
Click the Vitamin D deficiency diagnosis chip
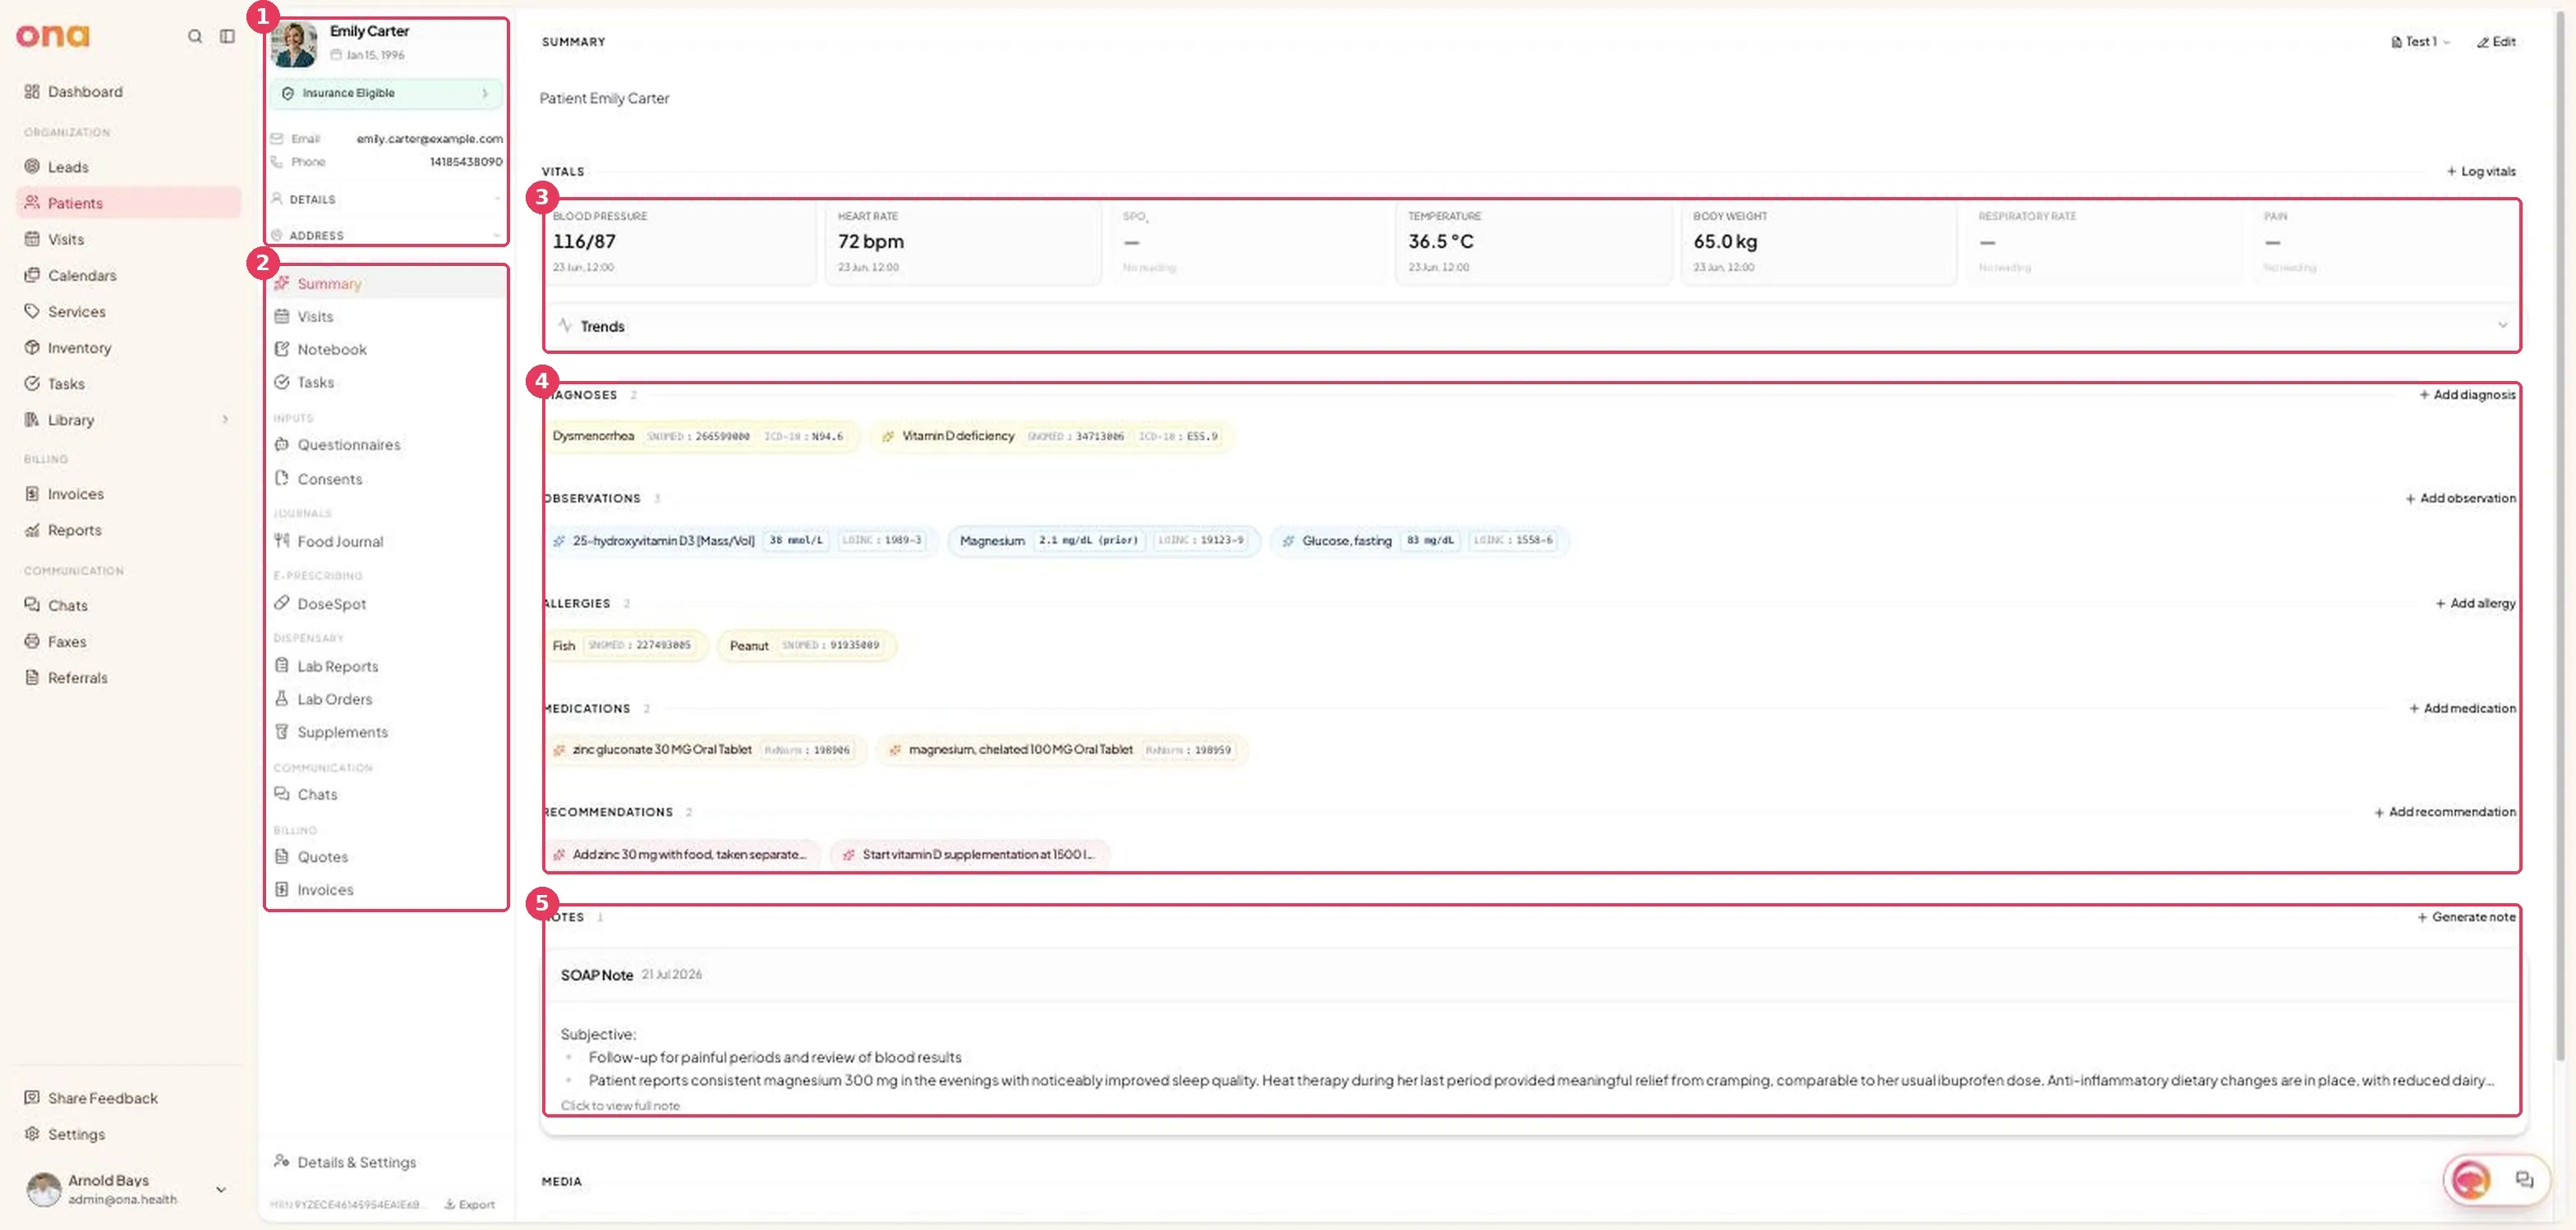pos(1052,436)
